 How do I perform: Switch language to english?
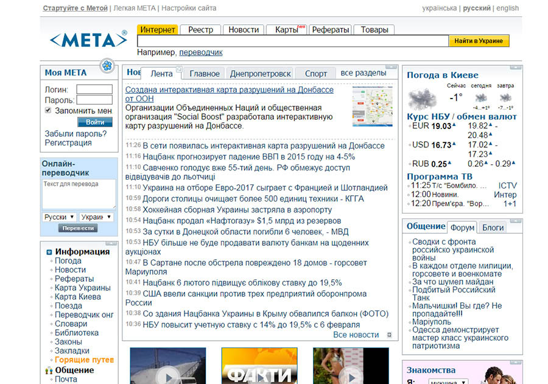pyautogui.click(x=507, y=8)
